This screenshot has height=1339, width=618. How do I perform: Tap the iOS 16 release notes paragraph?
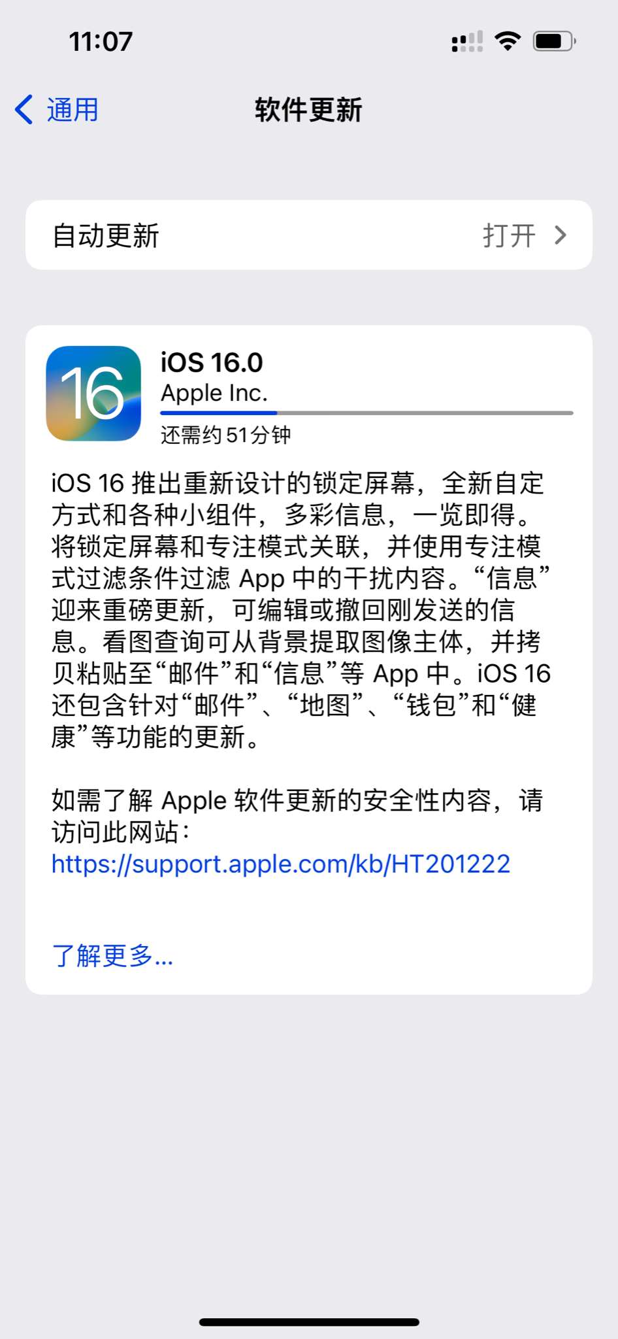coord(301,610)
